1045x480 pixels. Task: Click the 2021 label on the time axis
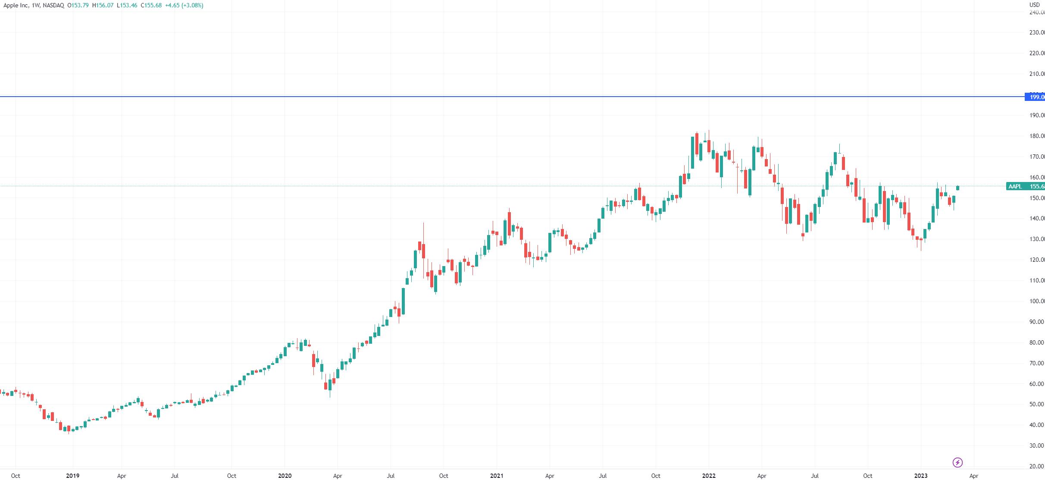pyautogui.click(x=497, y=476)
